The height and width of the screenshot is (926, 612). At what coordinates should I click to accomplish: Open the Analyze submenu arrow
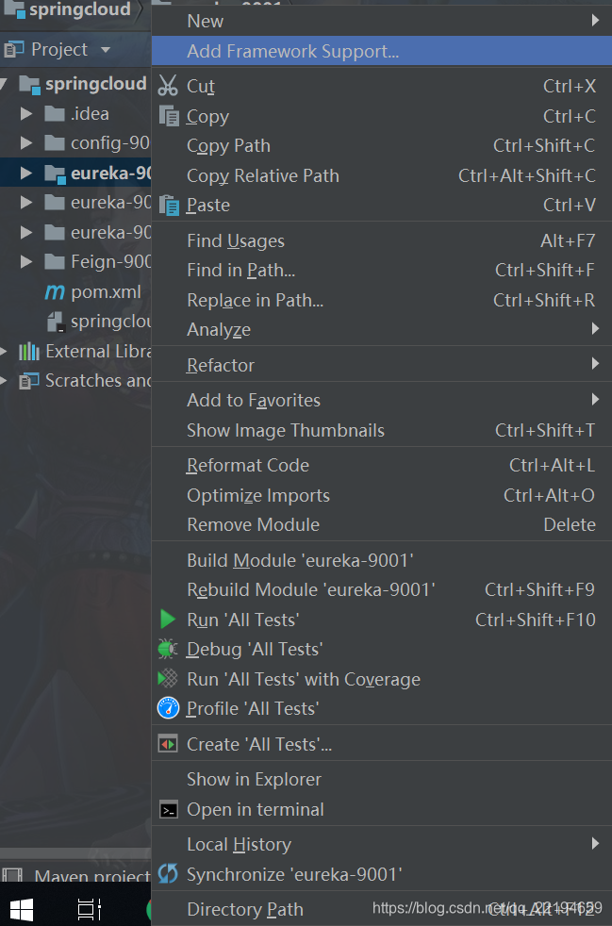pyautogui.click(x=595, y=329)
